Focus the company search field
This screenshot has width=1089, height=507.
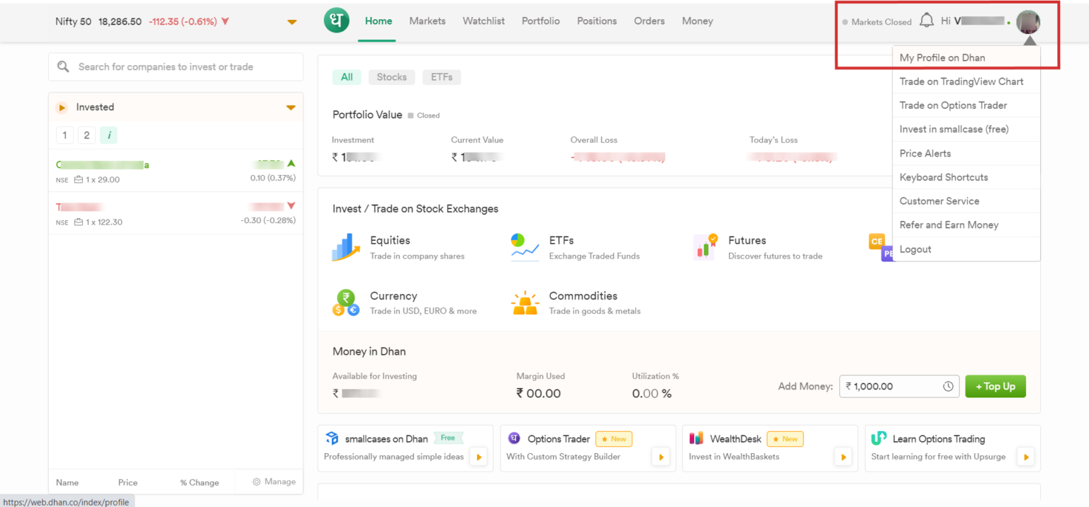coord(176,67)
